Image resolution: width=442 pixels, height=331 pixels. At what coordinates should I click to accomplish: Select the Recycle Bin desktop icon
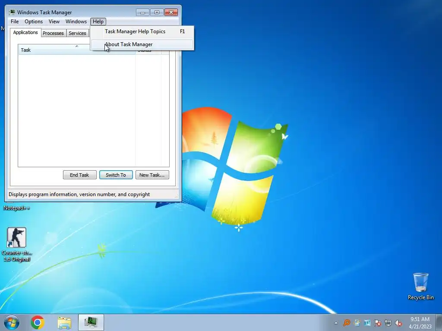click(x=420, y=286)
